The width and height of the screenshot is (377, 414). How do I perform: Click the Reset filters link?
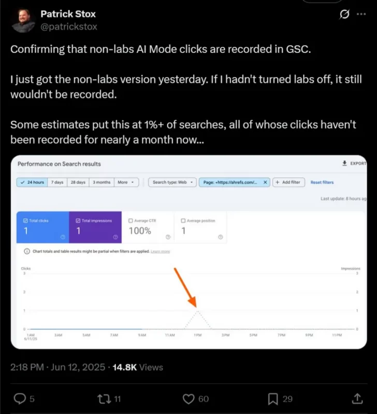pyautogui.click(x=322, y=182)
